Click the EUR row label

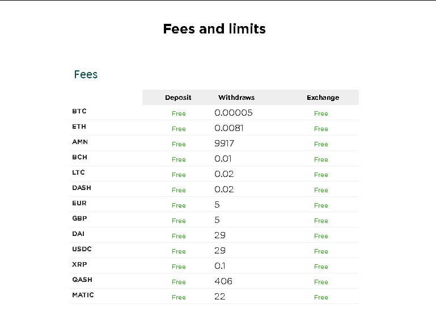point(79,203)
